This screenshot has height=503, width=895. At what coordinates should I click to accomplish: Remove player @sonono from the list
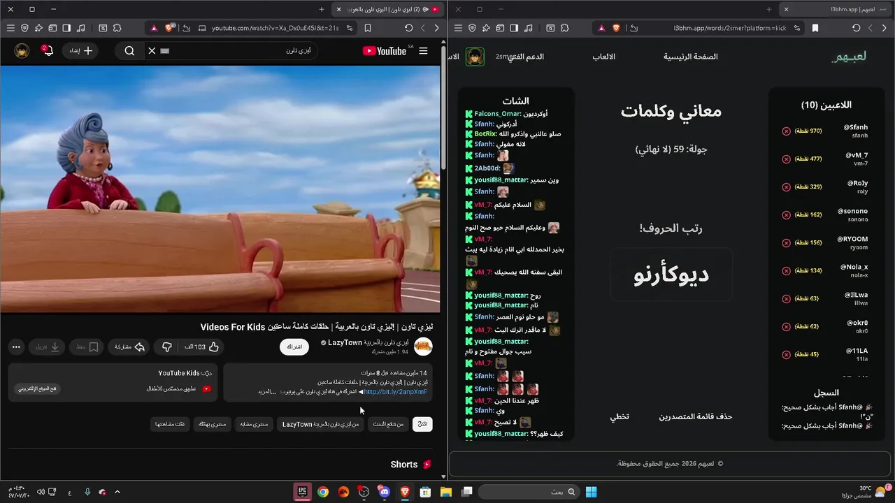pyautogui.click(x=786, y=215)
